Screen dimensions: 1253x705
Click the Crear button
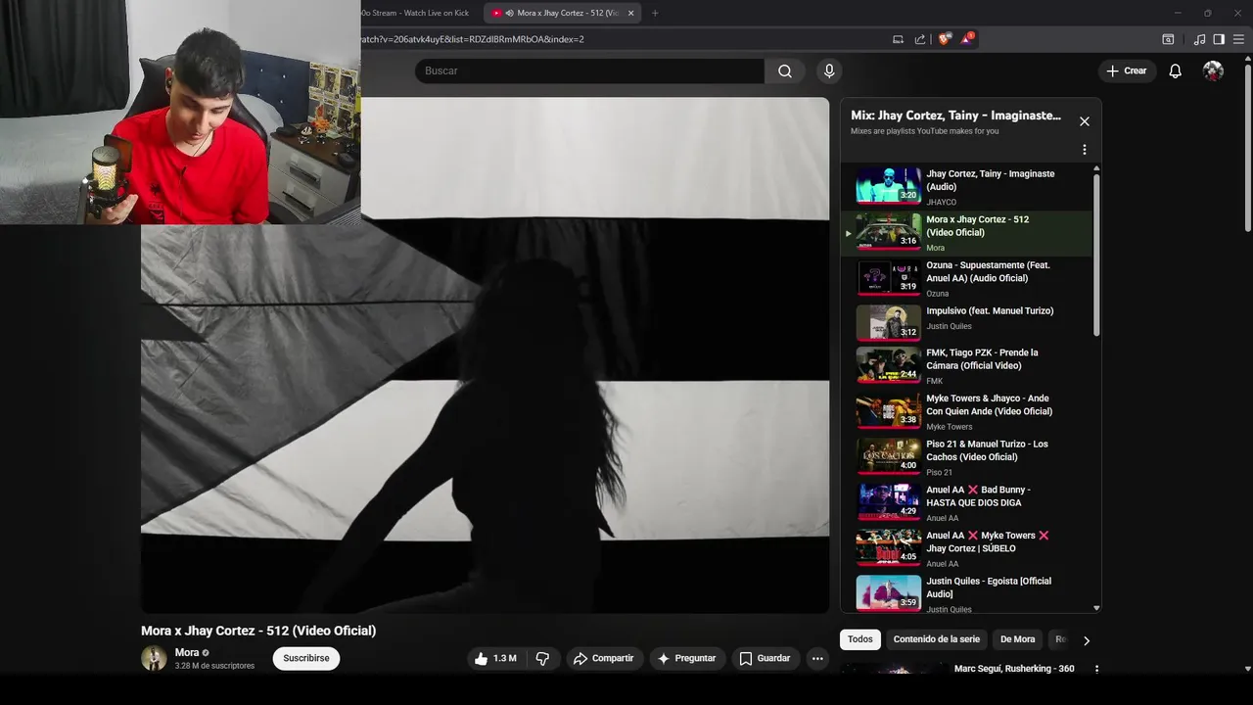1127,70
